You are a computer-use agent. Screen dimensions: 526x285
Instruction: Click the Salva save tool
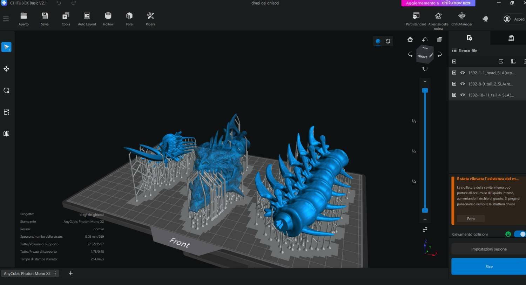pos(45,19)
